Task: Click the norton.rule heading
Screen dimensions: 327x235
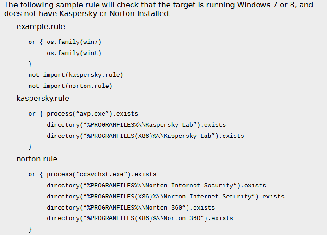Action: (37, 159)
